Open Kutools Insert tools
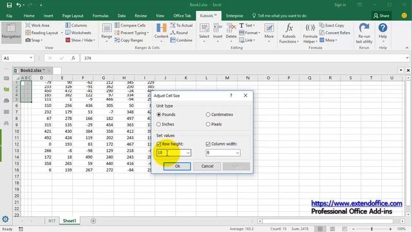This screenshot has height=232, width=412. point(218,33)
